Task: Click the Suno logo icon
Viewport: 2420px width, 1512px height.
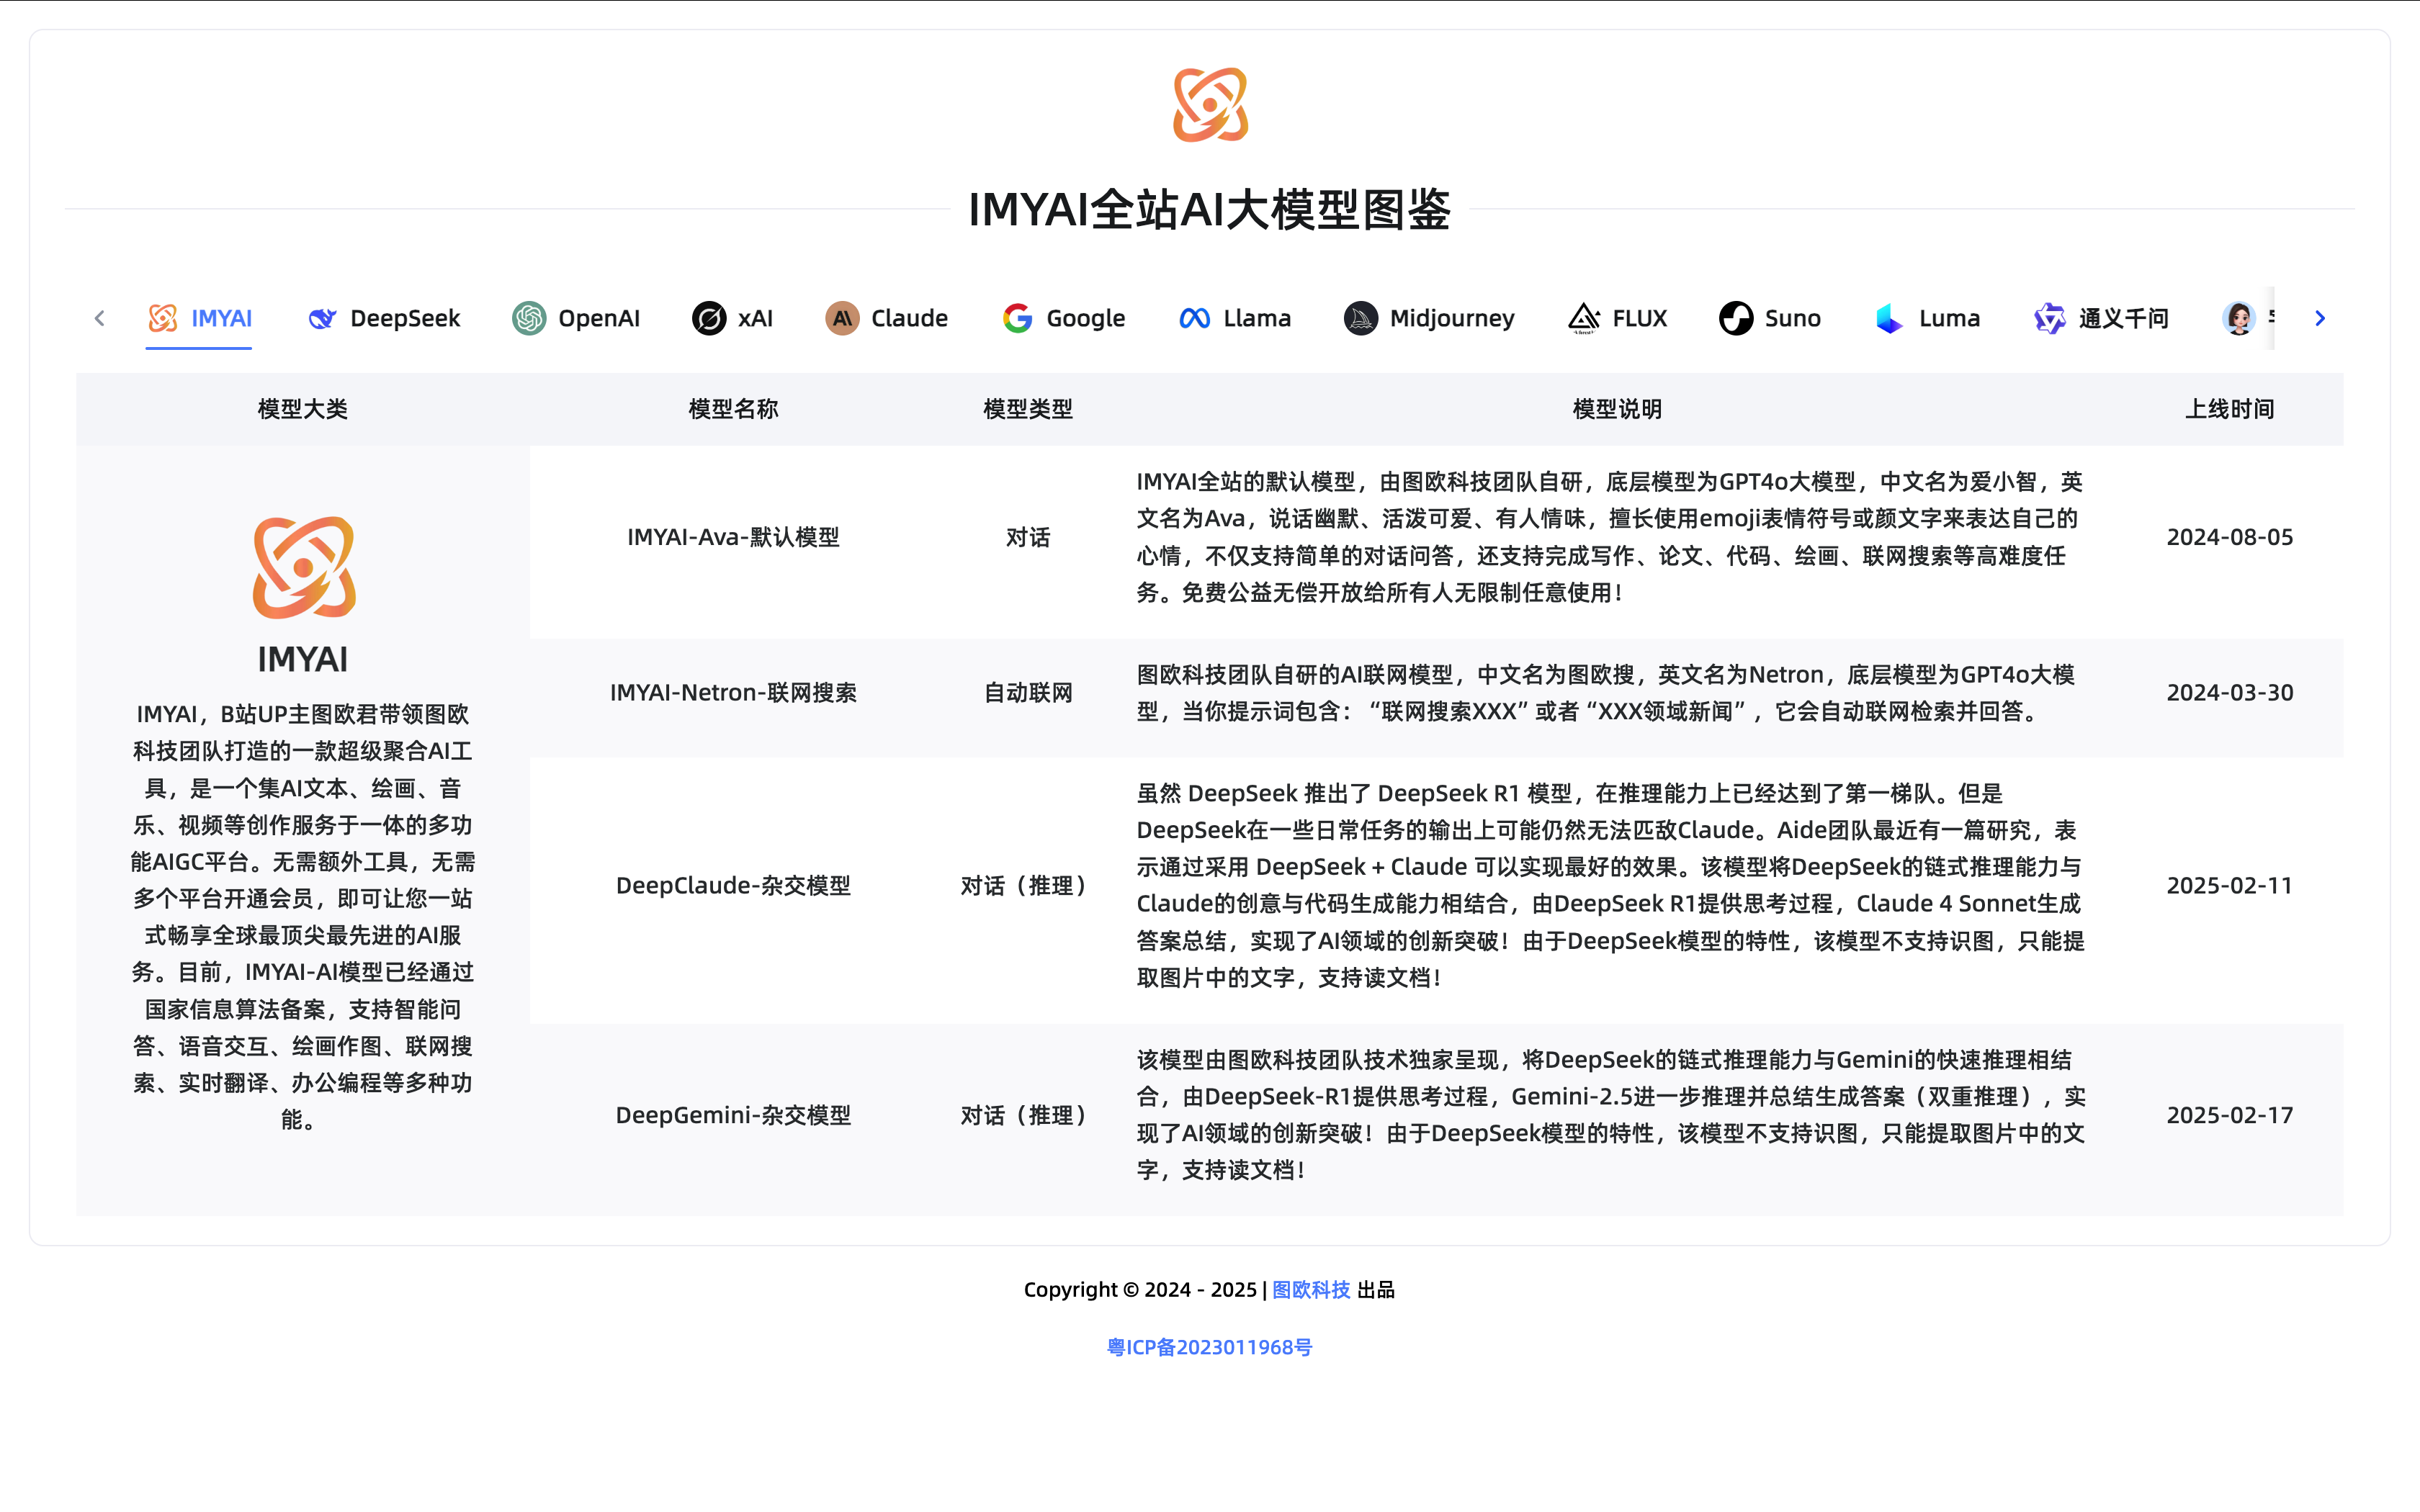Action: click(1736, 318)
